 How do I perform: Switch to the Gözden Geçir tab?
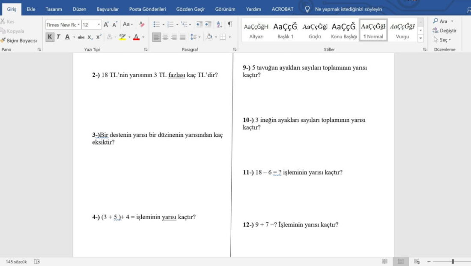(191, 9)
